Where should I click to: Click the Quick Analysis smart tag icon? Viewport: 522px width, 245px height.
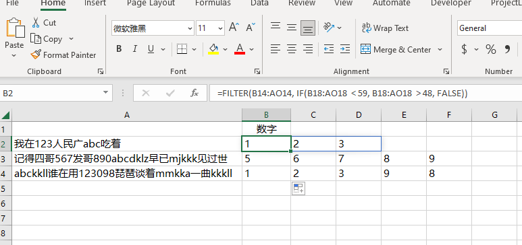298,188
